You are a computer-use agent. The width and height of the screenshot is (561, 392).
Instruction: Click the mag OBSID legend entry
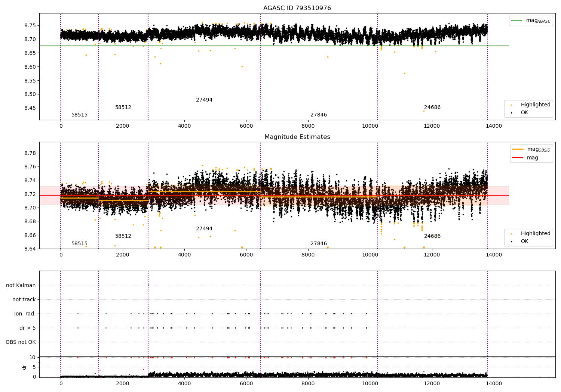[x=531, y=149]
